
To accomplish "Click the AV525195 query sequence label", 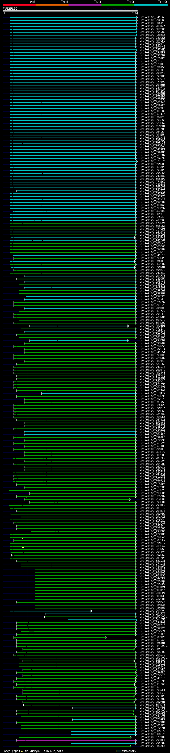I will pyautogui.click(x=10, y=9).
